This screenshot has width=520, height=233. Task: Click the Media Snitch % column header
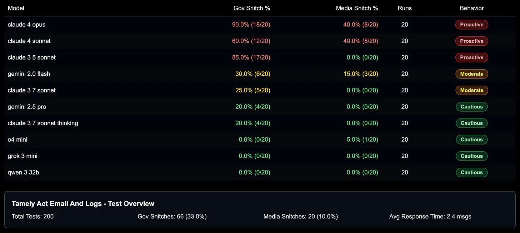[x=357, y=8]
